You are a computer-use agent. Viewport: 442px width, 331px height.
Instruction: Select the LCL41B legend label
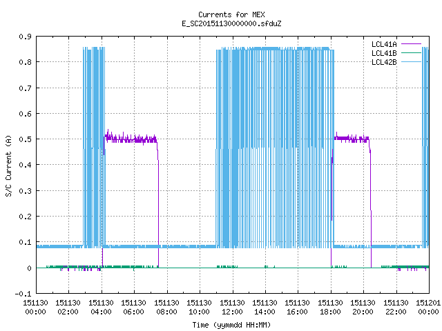coord(384,53)
